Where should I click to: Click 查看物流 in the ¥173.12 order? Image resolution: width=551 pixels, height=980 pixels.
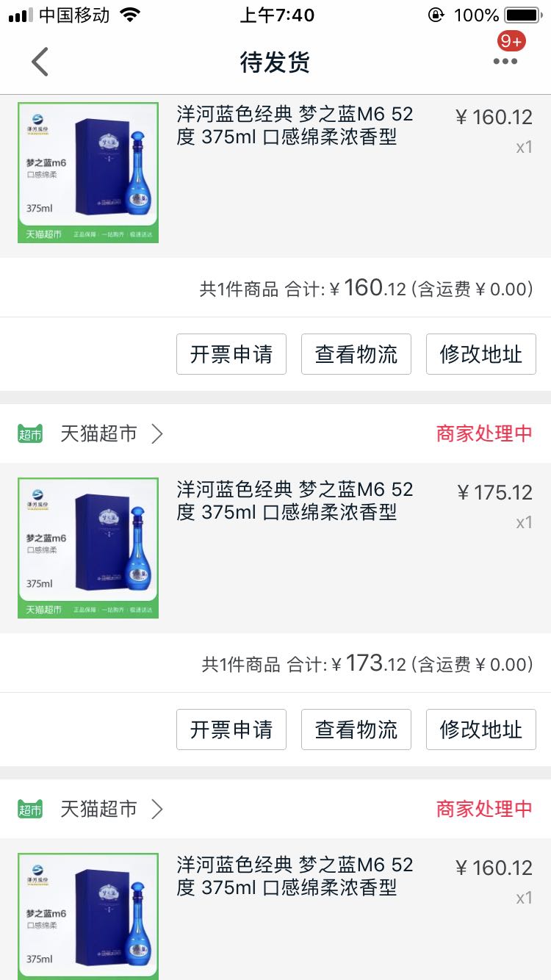pyautogui.click(x=356, y=729)
